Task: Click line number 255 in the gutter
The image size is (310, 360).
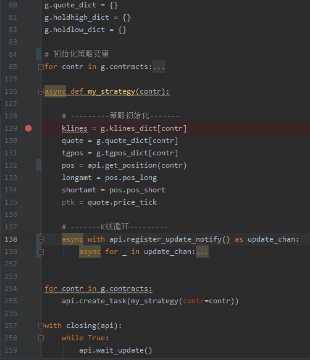Action: pyautogui.click(x=11, y=301)
